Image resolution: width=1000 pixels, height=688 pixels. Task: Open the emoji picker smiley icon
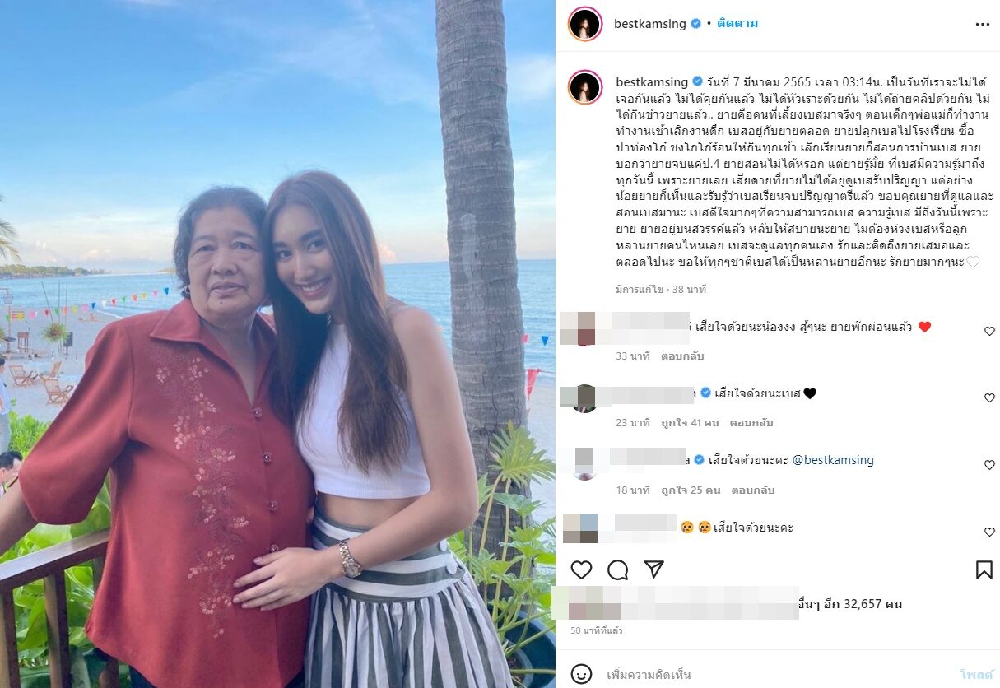click(581, 674)
